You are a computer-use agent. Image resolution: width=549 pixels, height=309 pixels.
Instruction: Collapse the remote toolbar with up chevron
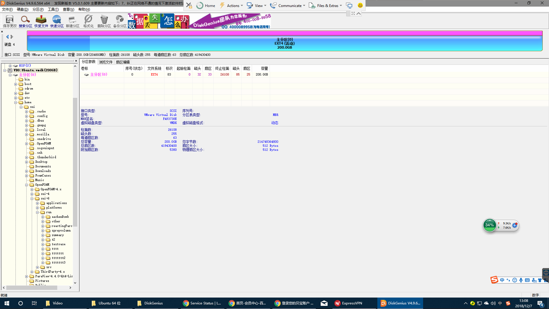(359, 13)
